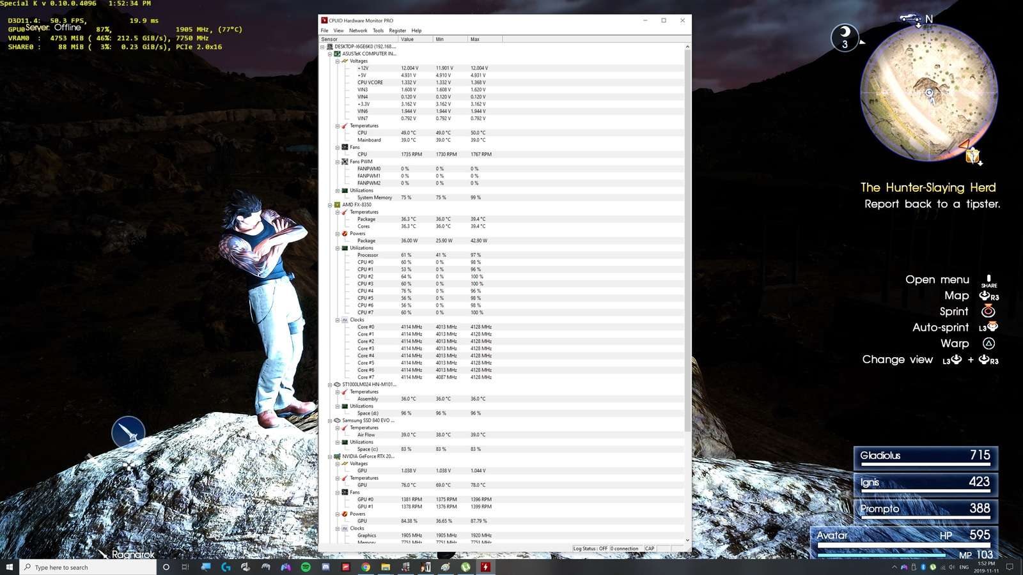Collapse the Samsung SSD 840 EVO node
The width and height of the screenshot is (1023, 575).
click(330, 420)
